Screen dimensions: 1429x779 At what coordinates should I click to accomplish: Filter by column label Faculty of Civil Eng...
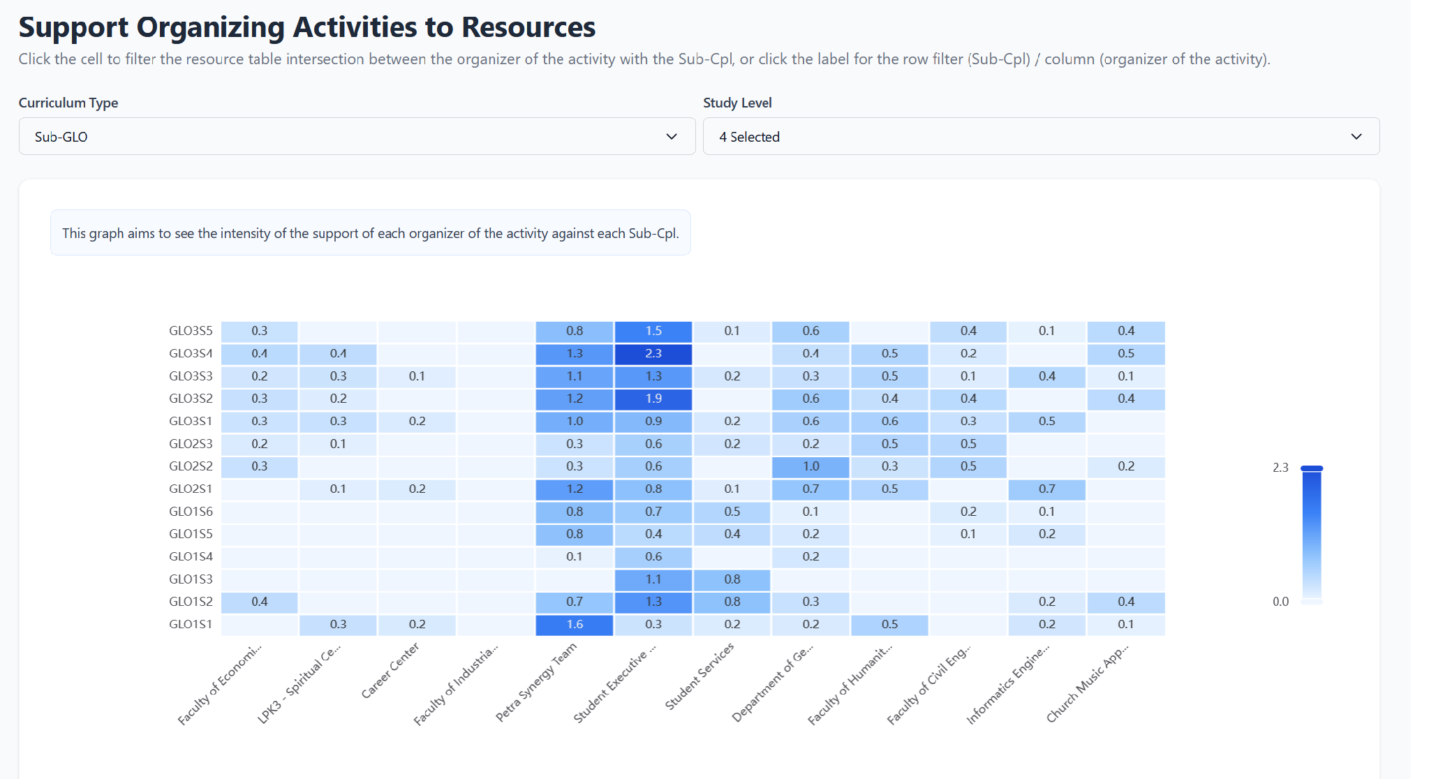tap(929, 684)
